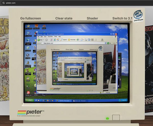Open Favorites star in IE toolbar

tap(72, 40)
